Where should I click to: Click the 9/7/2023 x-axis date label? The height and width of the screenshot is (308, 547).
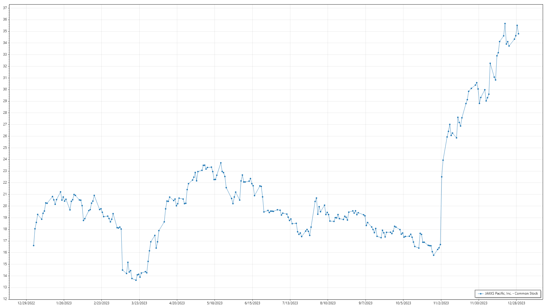tap(365, 303)
